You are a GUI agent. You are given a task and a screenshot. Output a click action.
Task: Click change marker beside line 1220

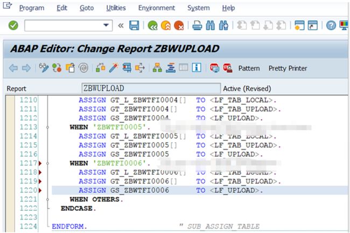(40, 190)
